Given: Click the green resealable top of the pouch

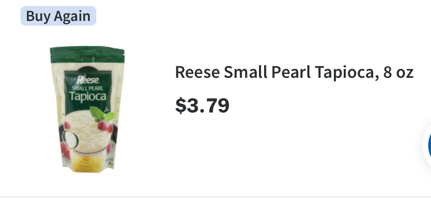Looking at the screenshot, I should pyautogui.click(x=87, y=55).
